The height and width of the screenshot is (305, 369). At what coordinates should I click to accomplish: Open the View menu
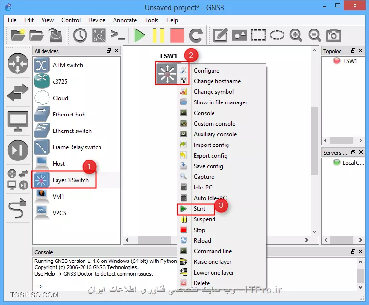[x=47, y=20]
